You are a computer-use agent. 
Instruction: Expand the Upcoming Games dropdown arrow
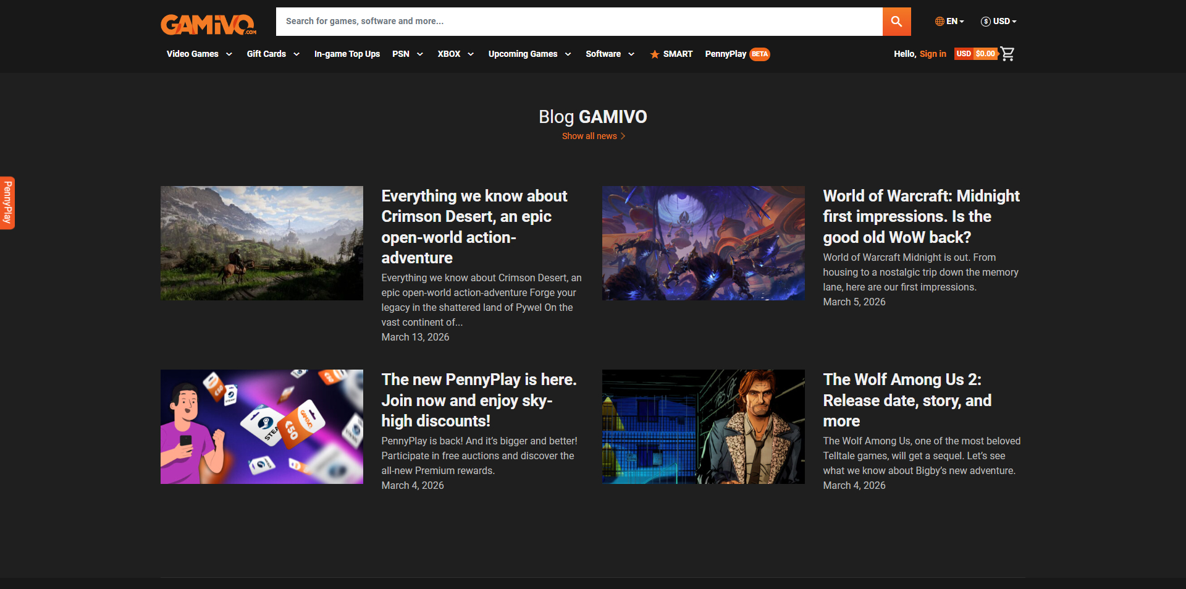[568, 54]
